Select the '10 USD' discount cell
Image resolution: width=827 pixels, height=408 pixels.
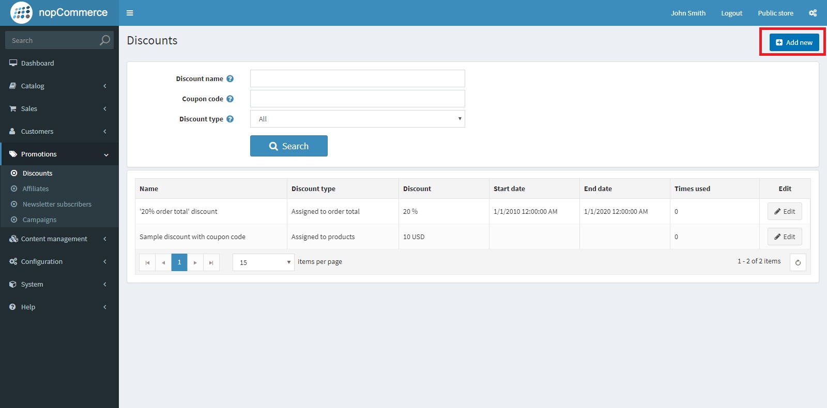click(x=444, y=237)
